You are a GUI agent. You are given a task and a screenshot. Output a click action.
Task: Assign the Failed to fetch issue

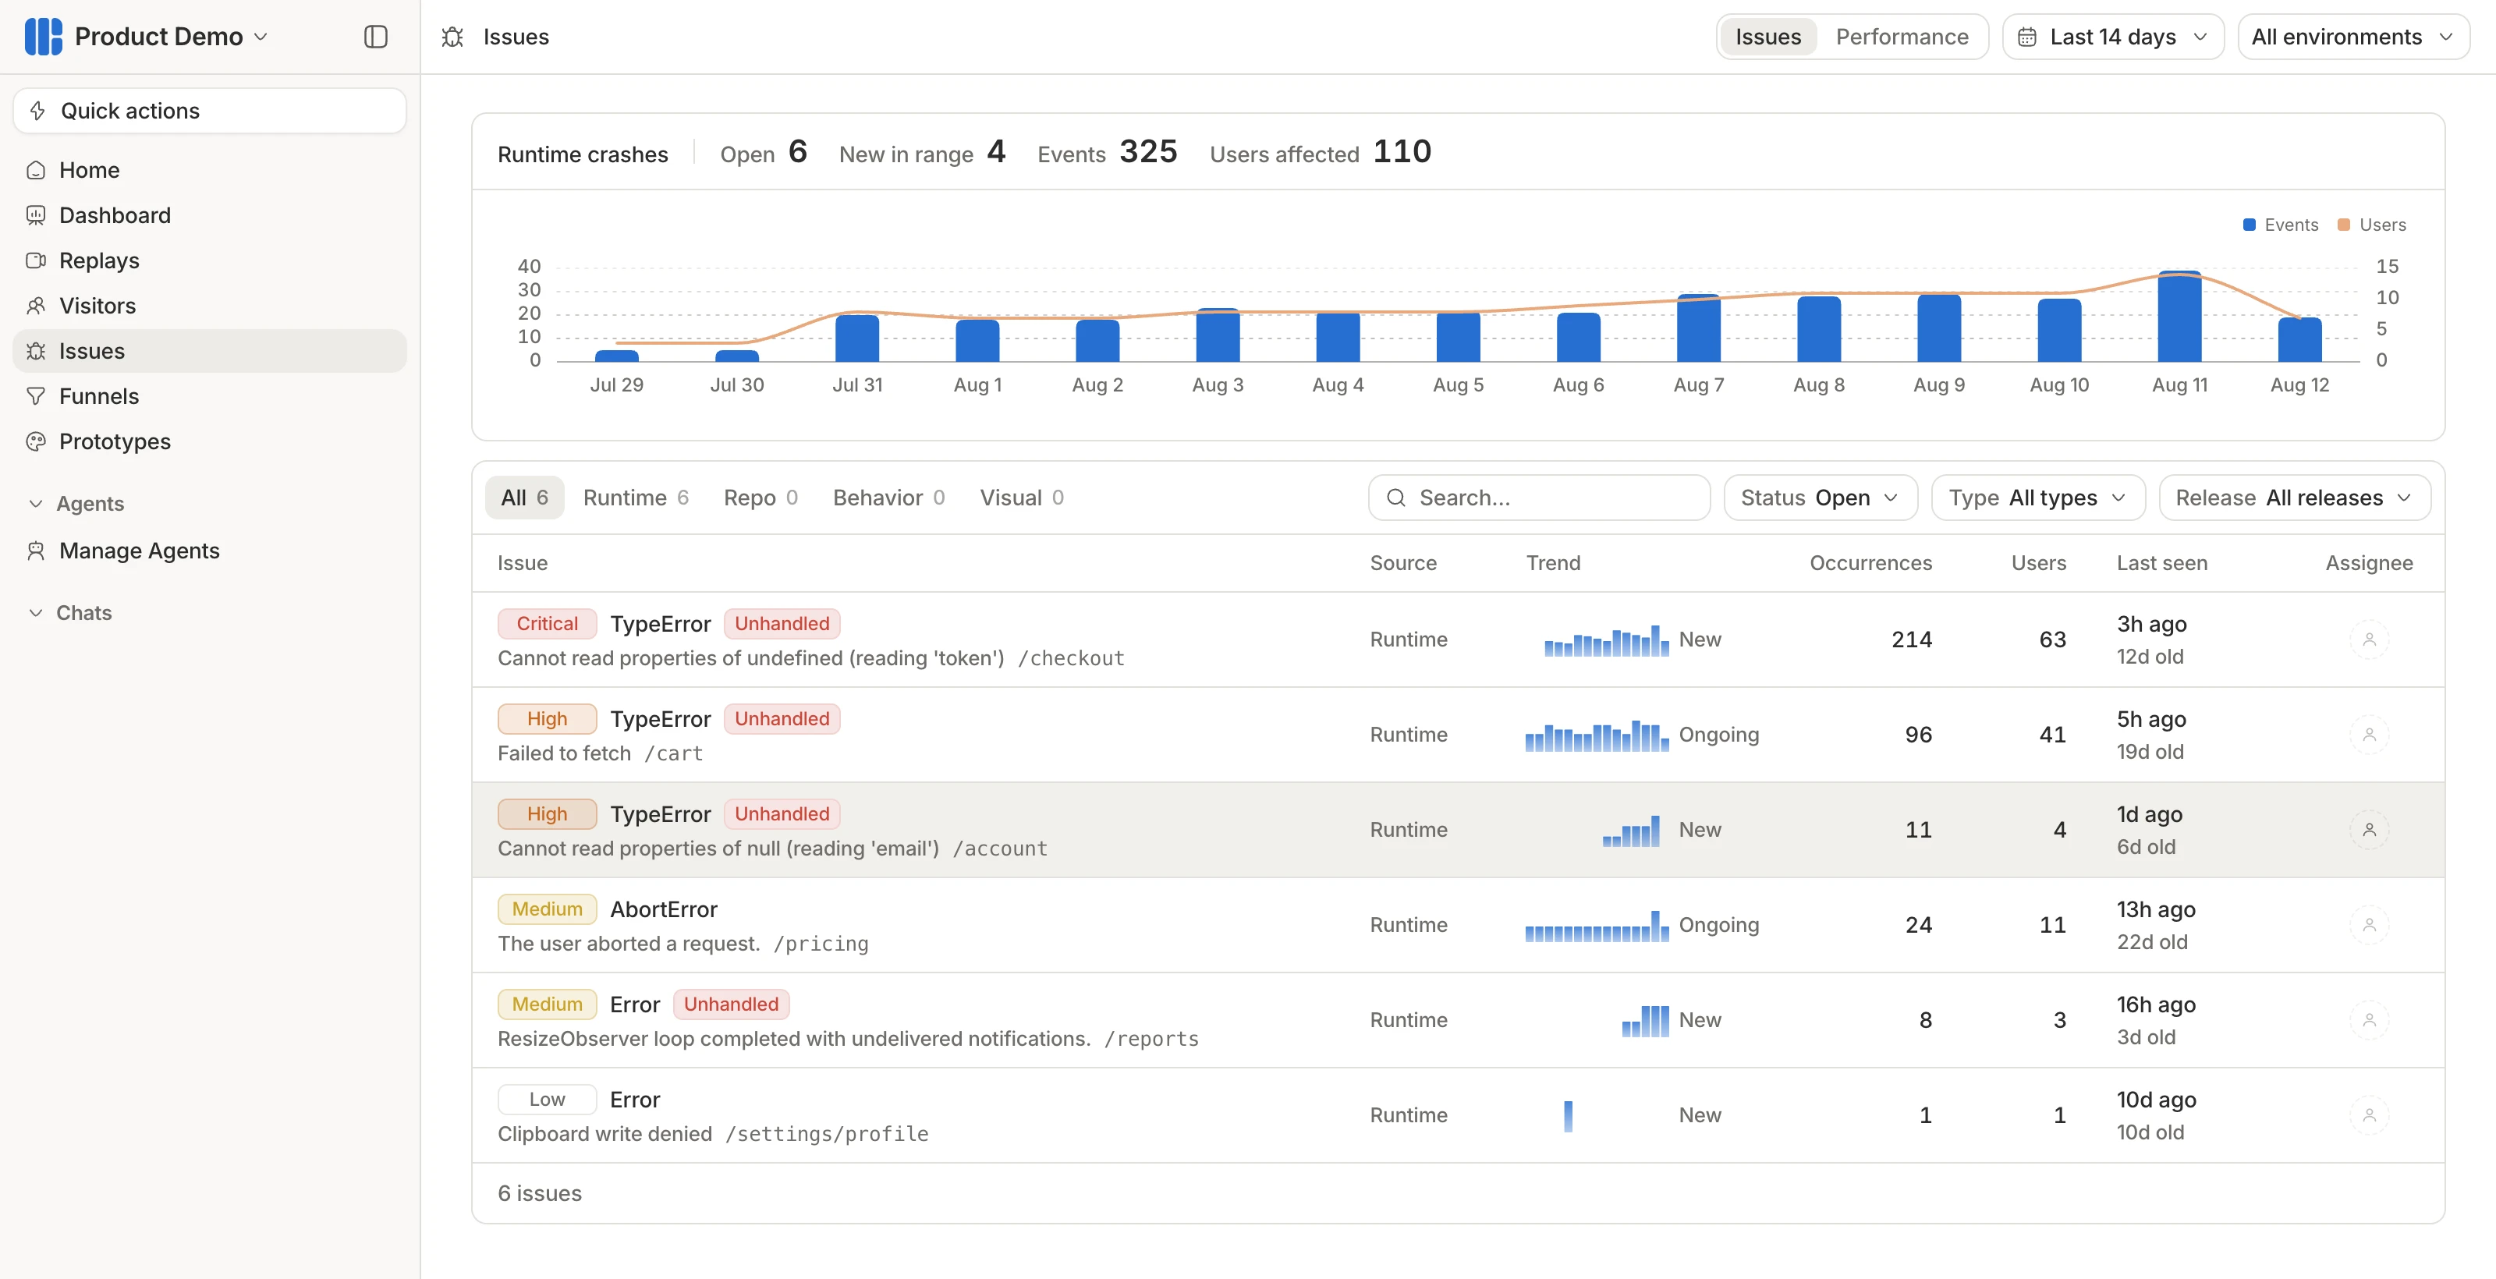(2369, 735)
